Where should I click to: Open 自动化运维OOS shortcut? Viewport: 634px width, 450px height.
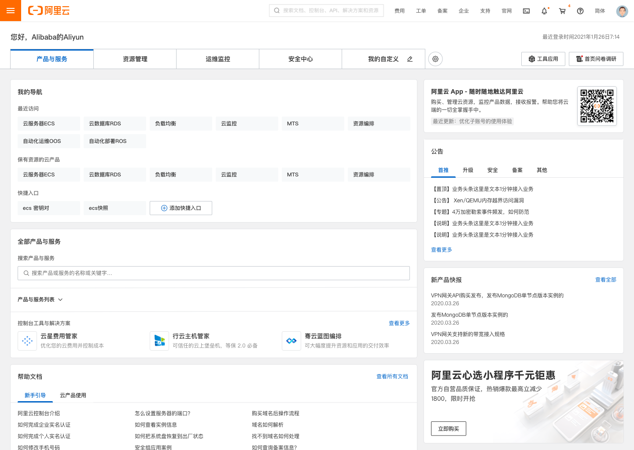(x=49, y=141)
